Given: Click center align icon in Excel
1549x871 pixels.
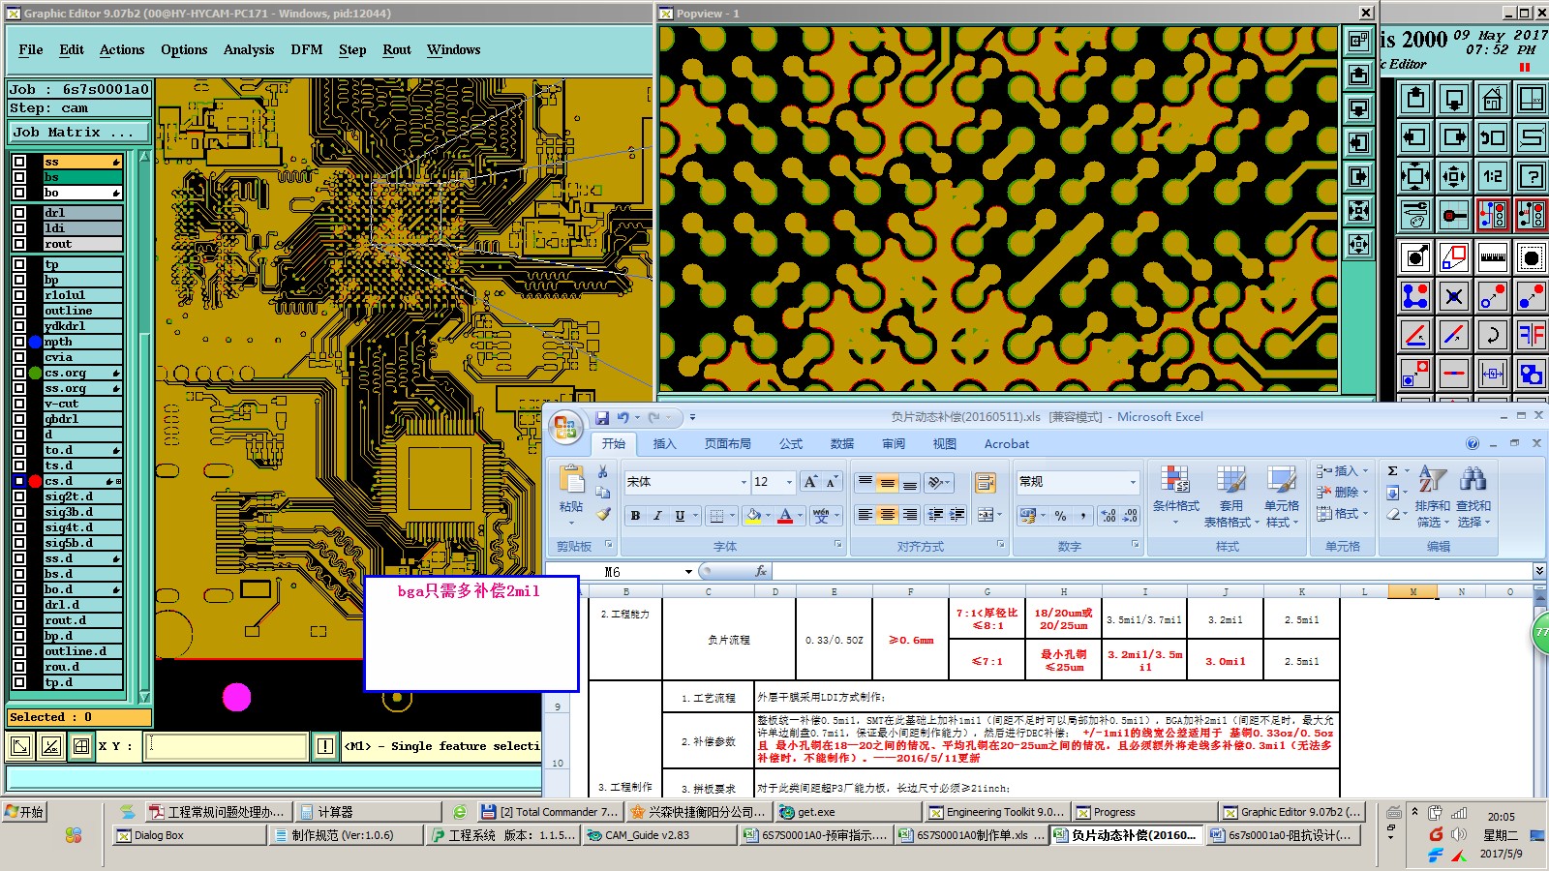Looking at the screenshot, I should click(887, 516).
